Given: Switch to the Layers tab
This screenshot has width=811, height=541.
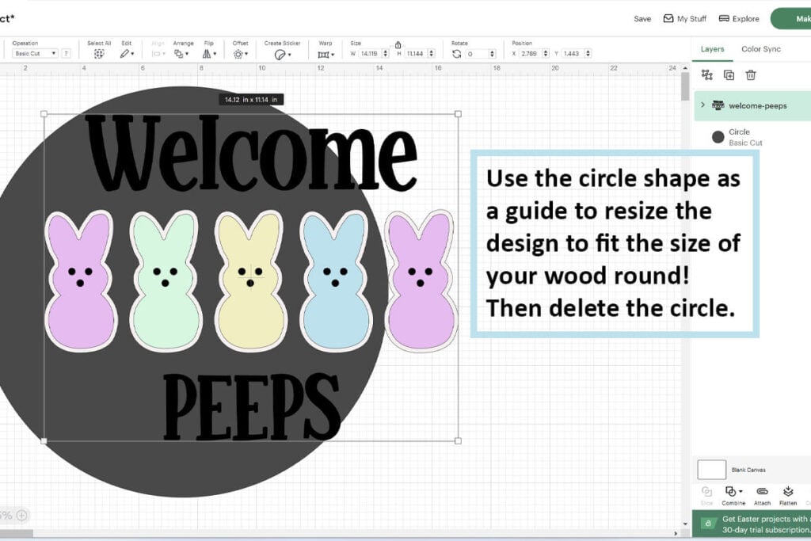Looking at the screenshot, I should (712, 49).
